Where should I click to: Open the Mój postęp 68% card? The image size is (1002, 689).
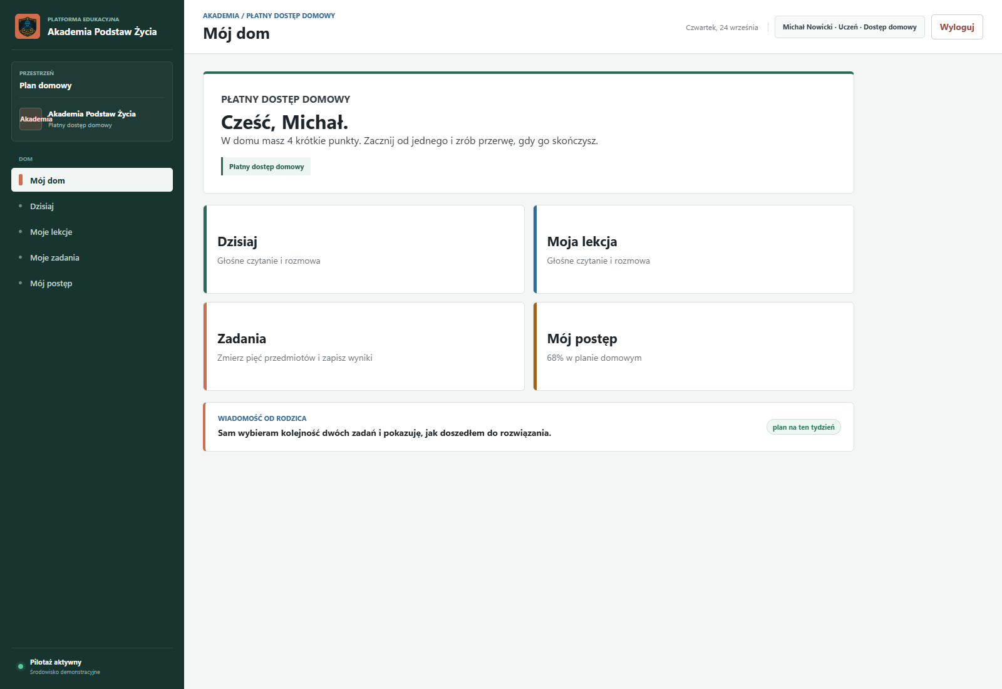point(693,346)
